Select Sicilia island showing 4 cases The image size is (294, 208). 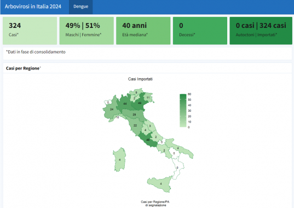161,184
